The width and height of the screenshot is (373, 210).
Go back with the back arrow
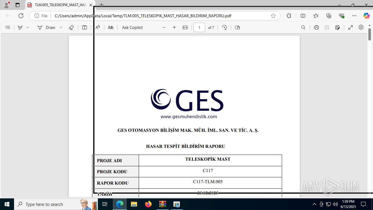coord(8,16)
